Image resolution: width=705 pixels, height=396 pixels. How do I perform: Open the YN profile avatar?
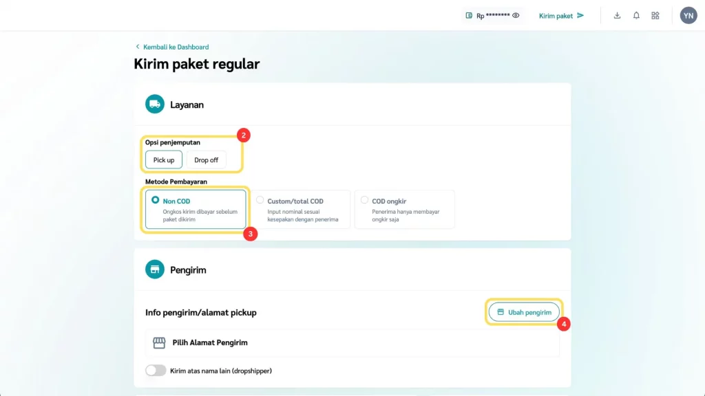point(688,15)
